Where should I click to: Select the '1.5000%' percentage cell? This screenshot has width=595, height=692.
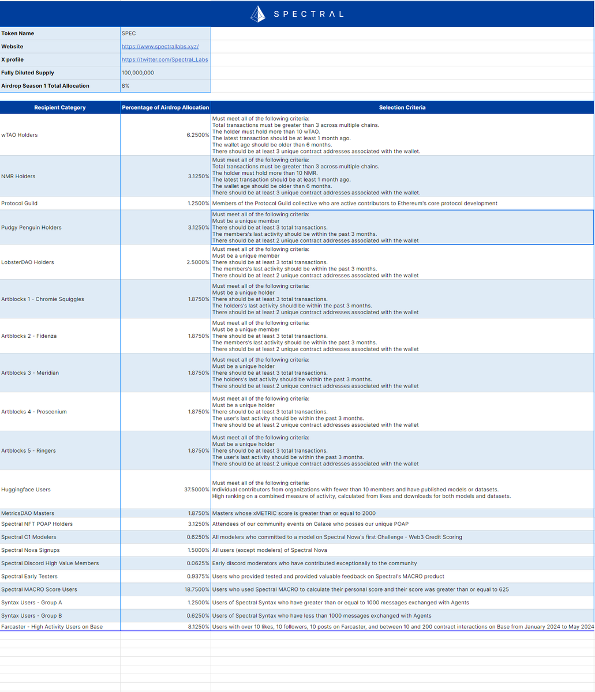(x=166, y=550)
